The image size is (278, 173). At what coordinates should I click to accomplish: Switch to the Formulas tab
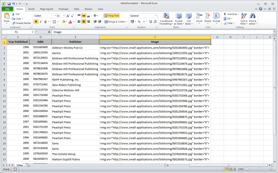[x=63, y=9]
